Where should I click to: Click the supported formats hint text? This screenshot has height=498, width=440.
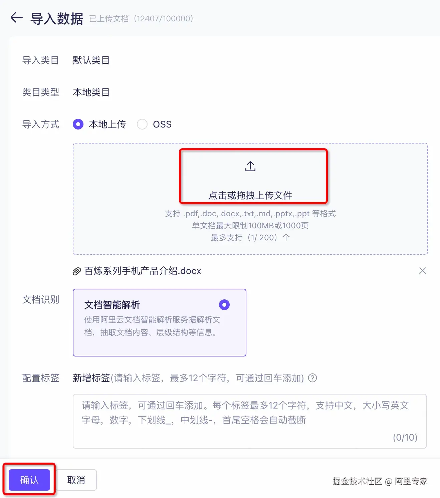pos(250,214)
